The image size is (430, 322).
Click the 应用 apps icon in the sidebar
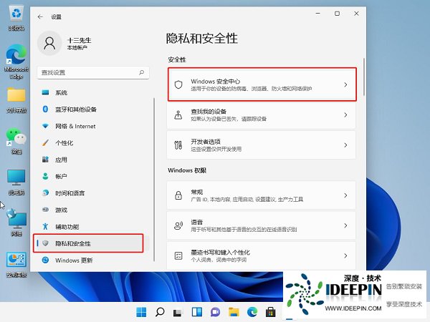pyautogui.click(x=45, y=160)
